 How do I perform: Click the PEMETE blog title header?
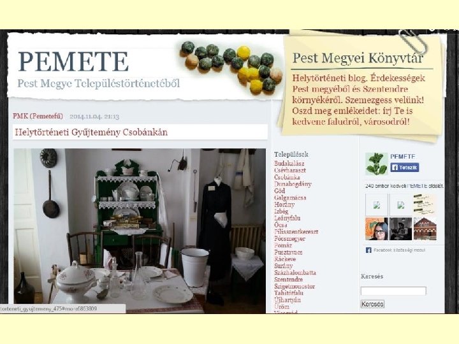[73, 62]
